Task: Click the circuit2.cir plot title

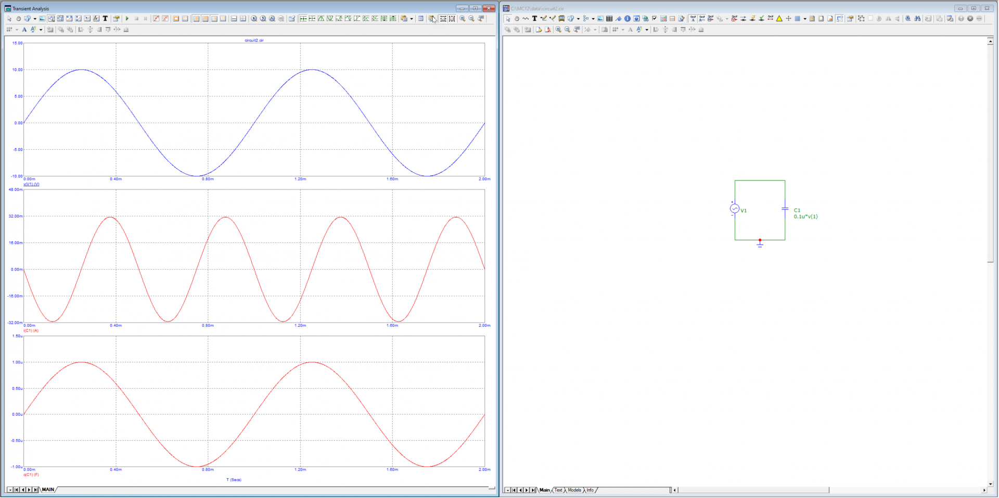Action: 254,40
